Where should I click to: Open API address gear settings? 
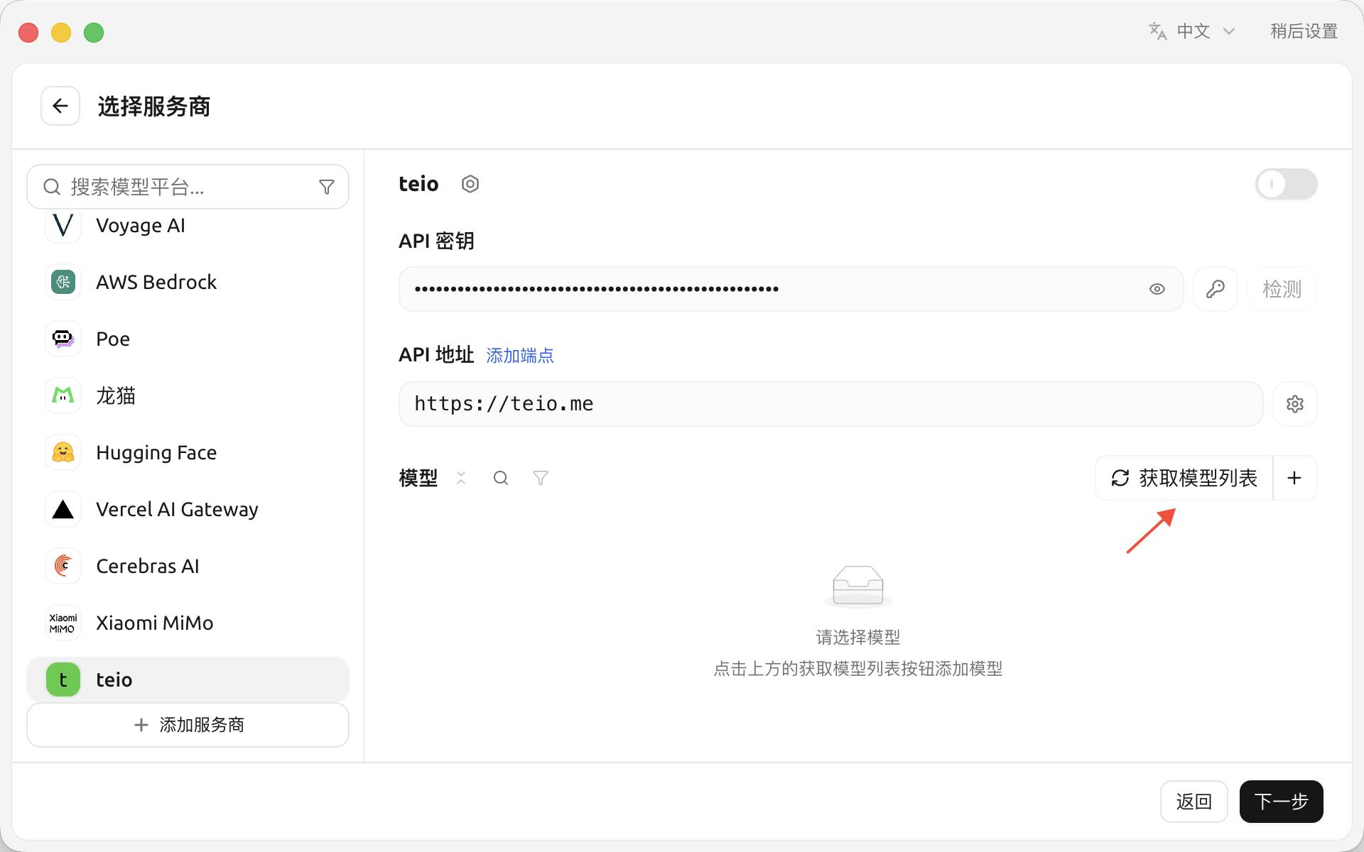click(1295, 404)
